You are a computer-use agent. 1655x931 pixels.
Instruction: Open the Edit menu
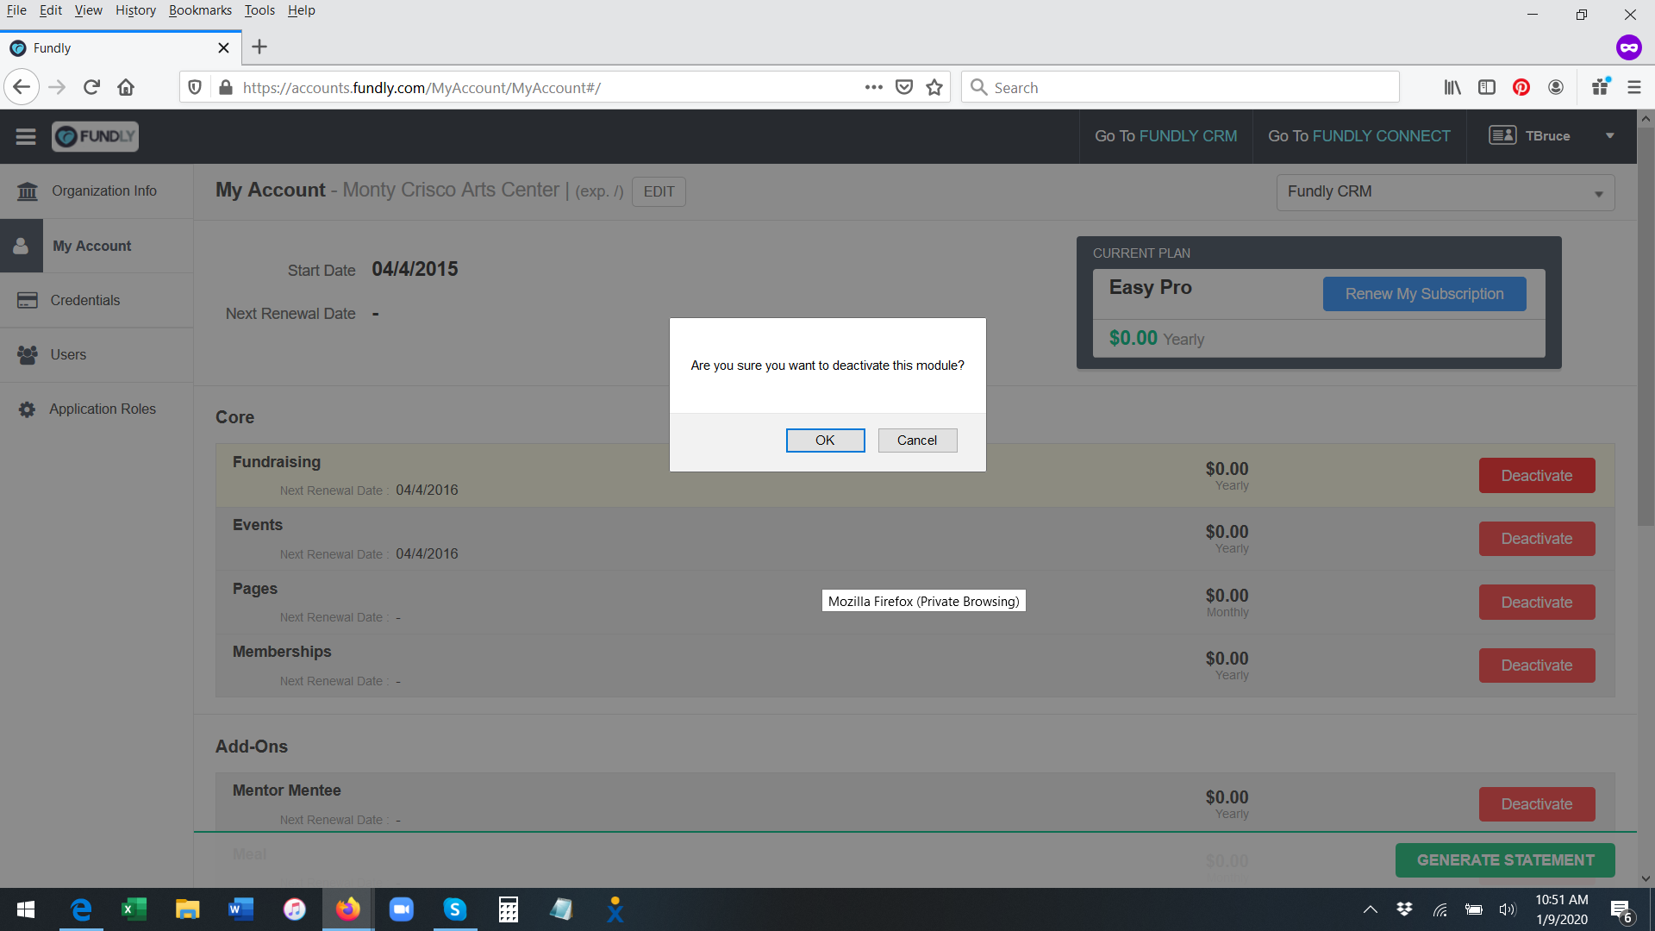[x=51, y=10]
